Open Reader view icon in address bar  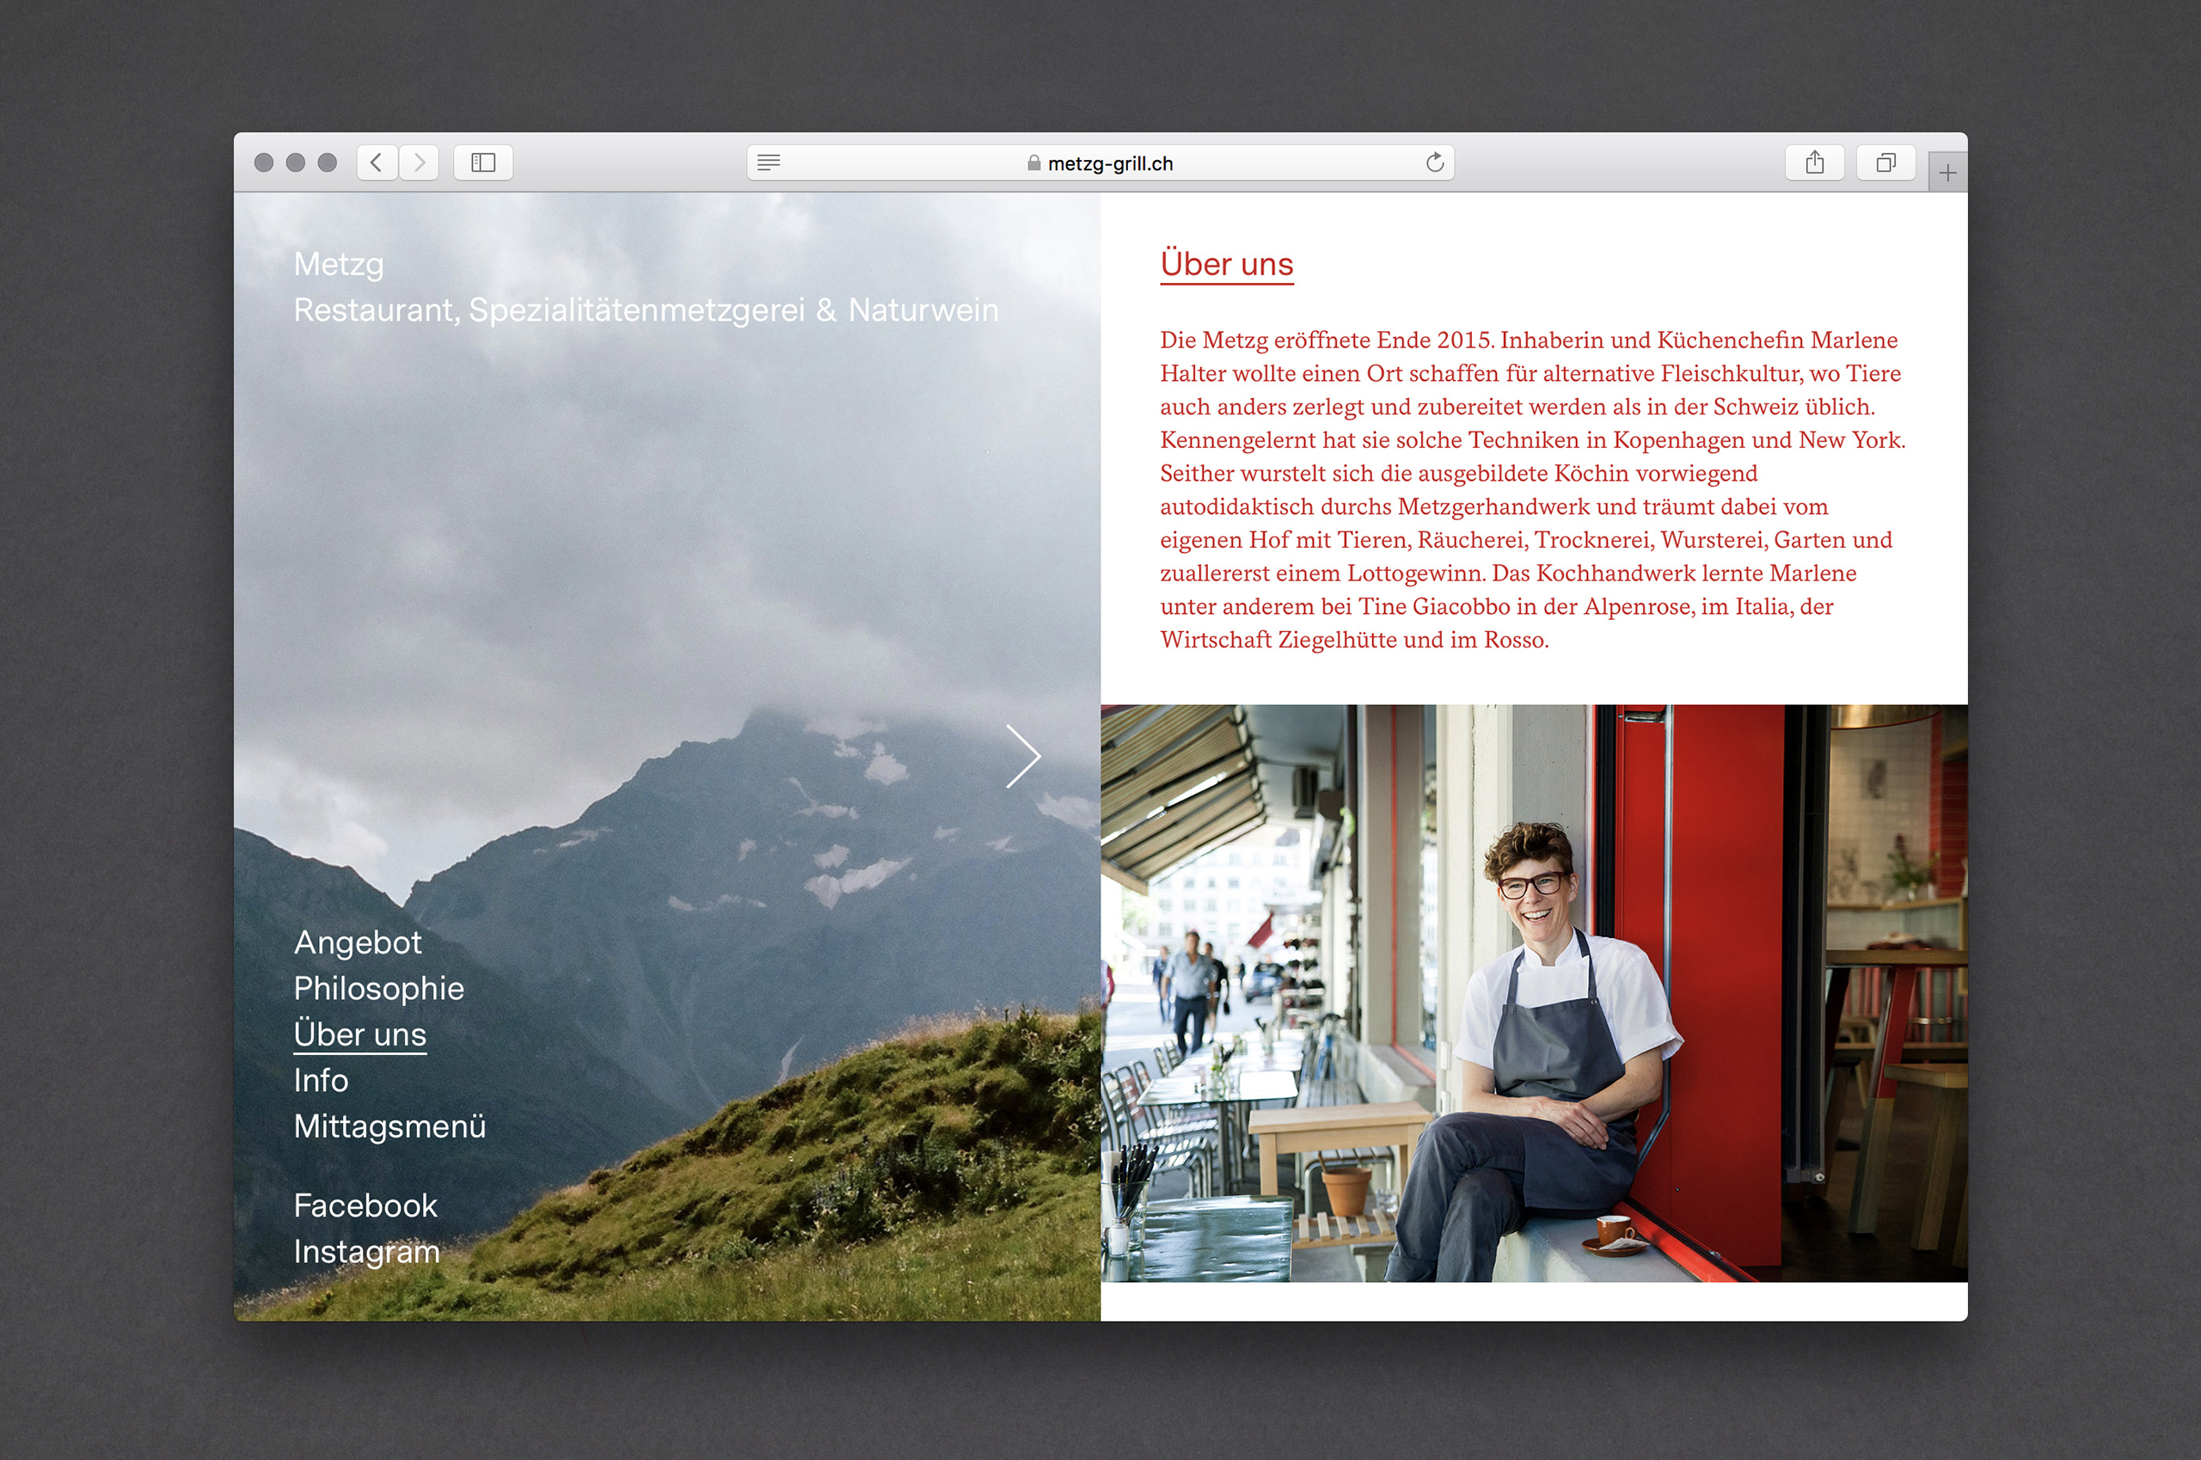(768, 163)
